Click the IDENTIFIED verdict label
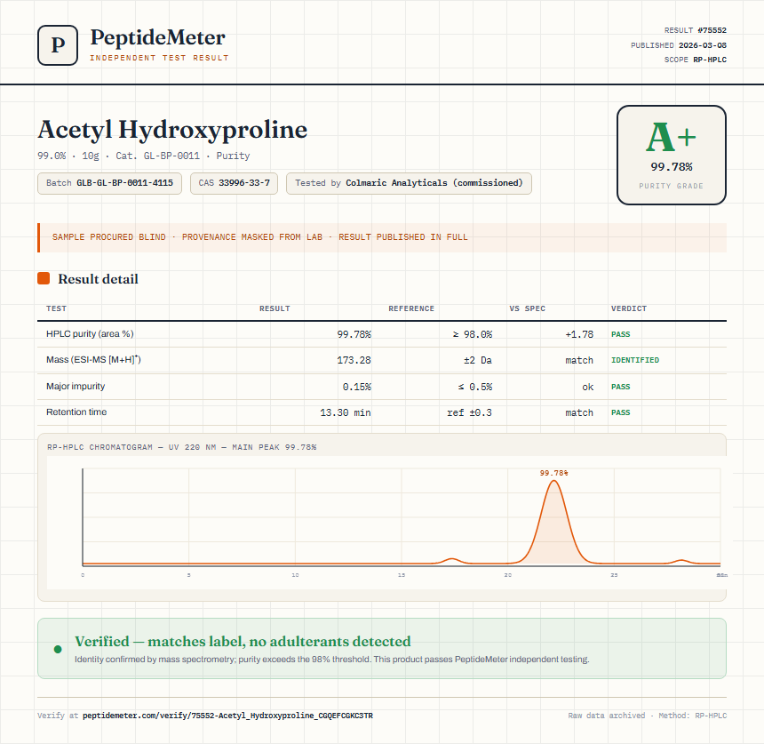Viewport: 764px width, 744px height. pos(635,360)
